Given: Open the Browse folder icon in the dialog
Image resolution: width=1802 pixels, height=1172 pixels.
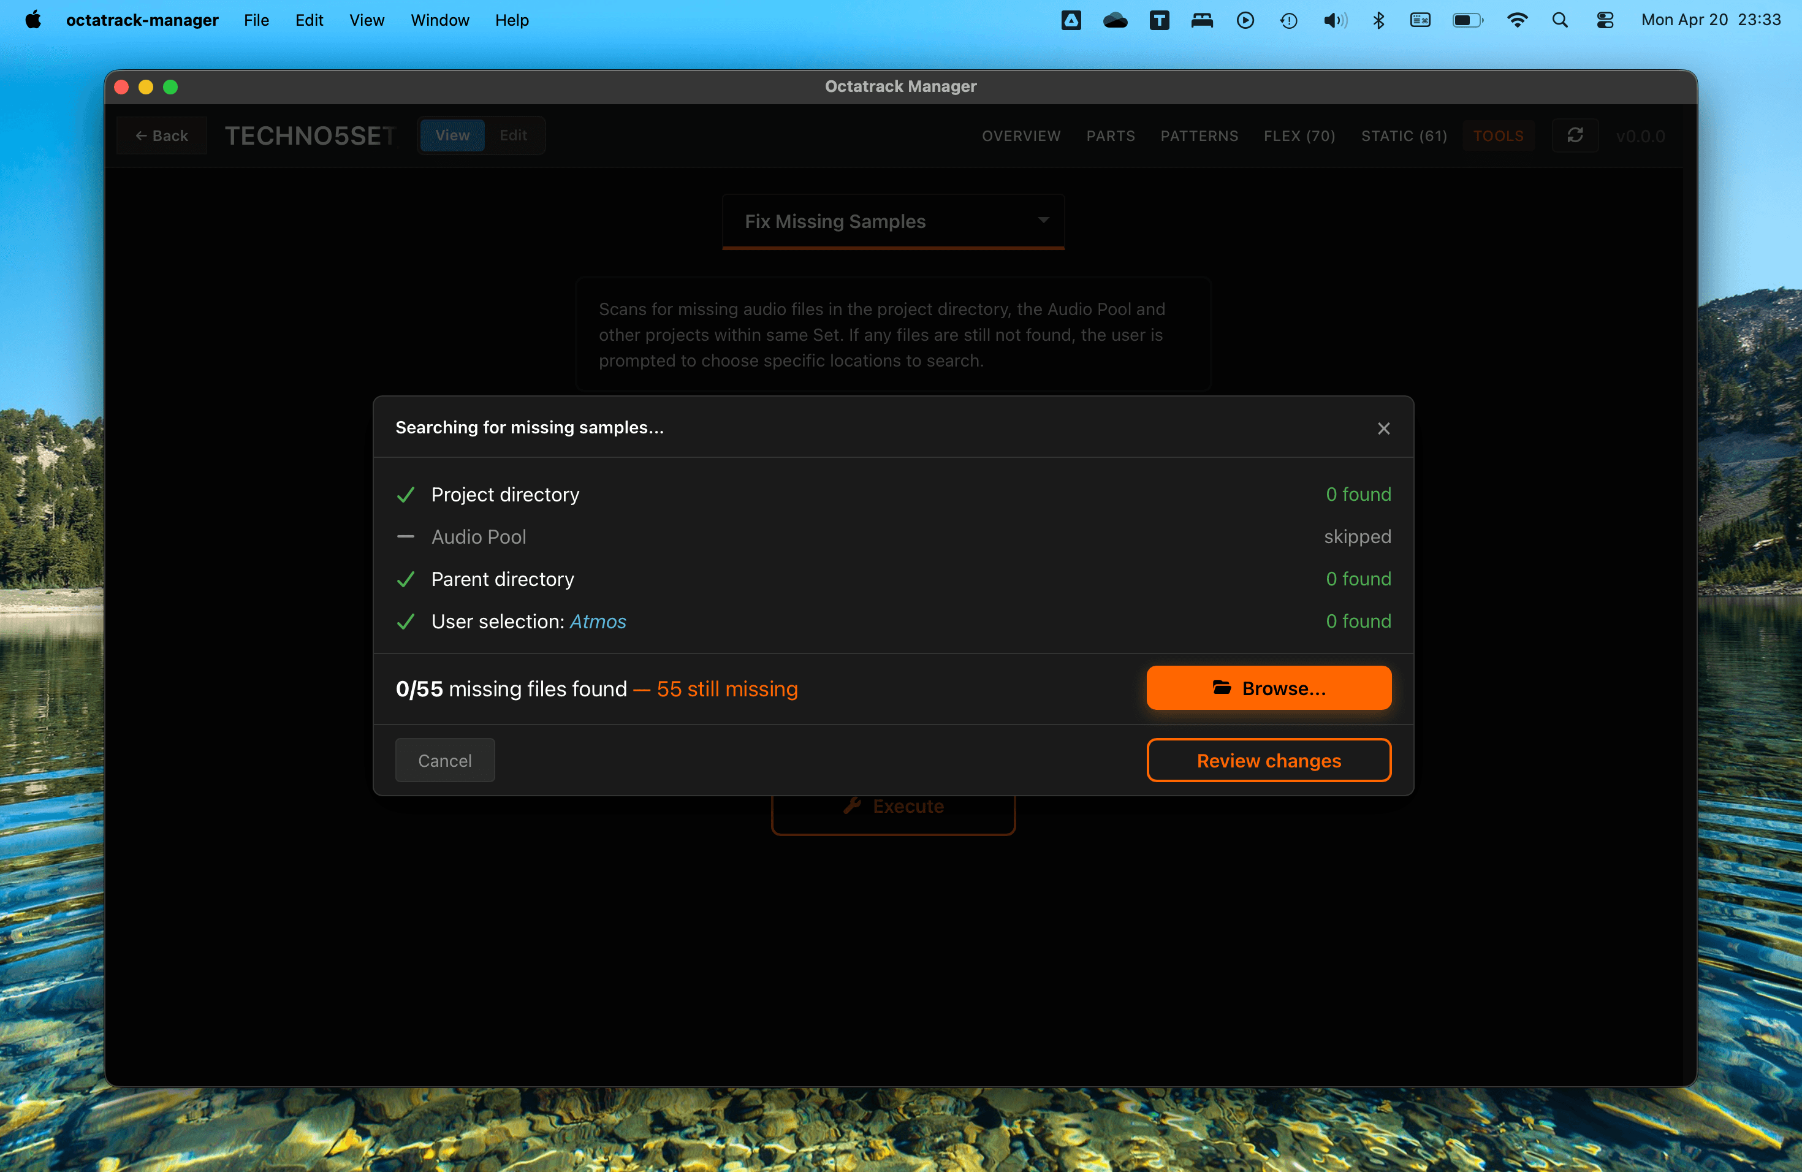Looking at the screenshot, I should (1222, 688).
